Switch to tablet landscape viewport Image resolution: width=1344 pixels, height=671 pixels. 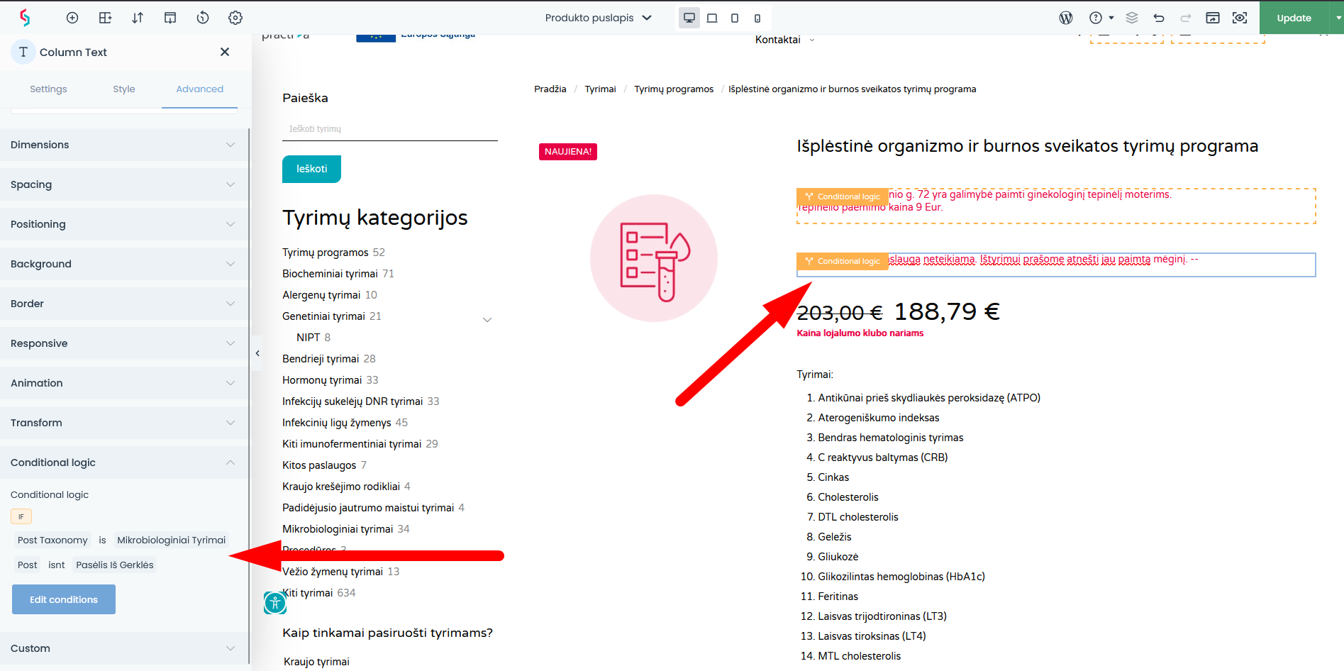coord(712,18)
